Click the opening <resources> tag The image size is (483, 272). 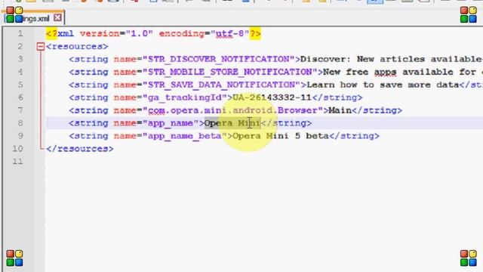click(x=77, y=47)
